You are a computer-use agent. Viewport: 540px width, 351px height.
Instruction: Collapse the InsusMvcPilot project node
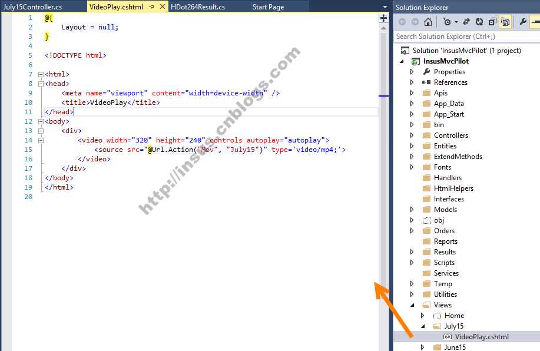pos(402,61)
